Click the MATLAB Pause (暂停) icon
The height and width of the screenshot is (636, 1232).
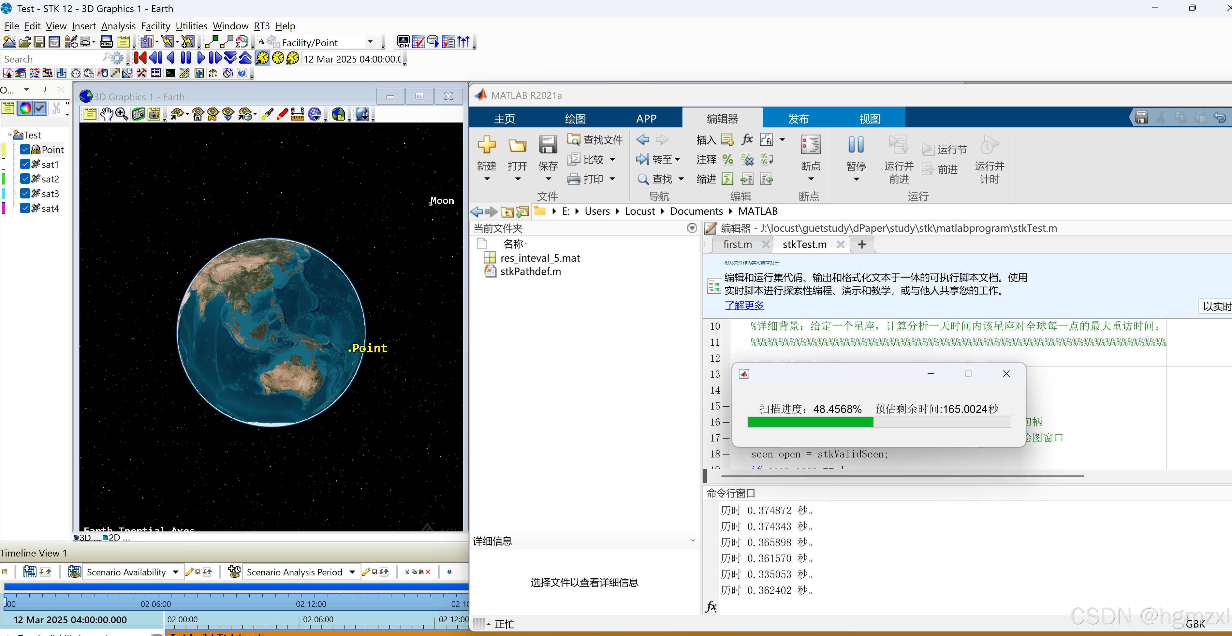pyautogui.click(x=856, y=144)
